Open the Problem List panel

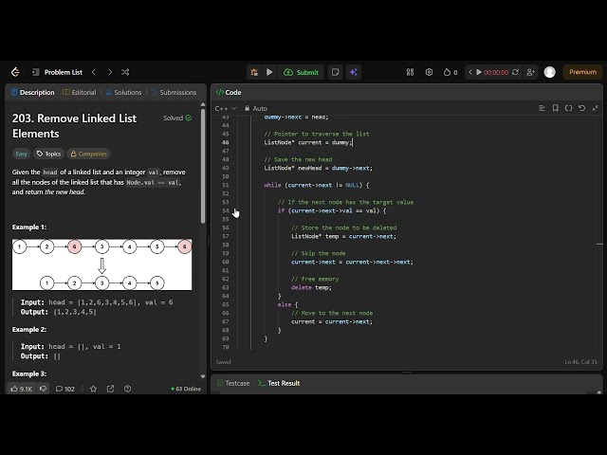click(57, 72)
